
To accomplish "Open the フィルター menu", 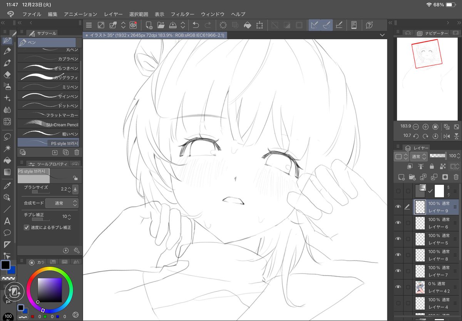I will tap(182, 14).
